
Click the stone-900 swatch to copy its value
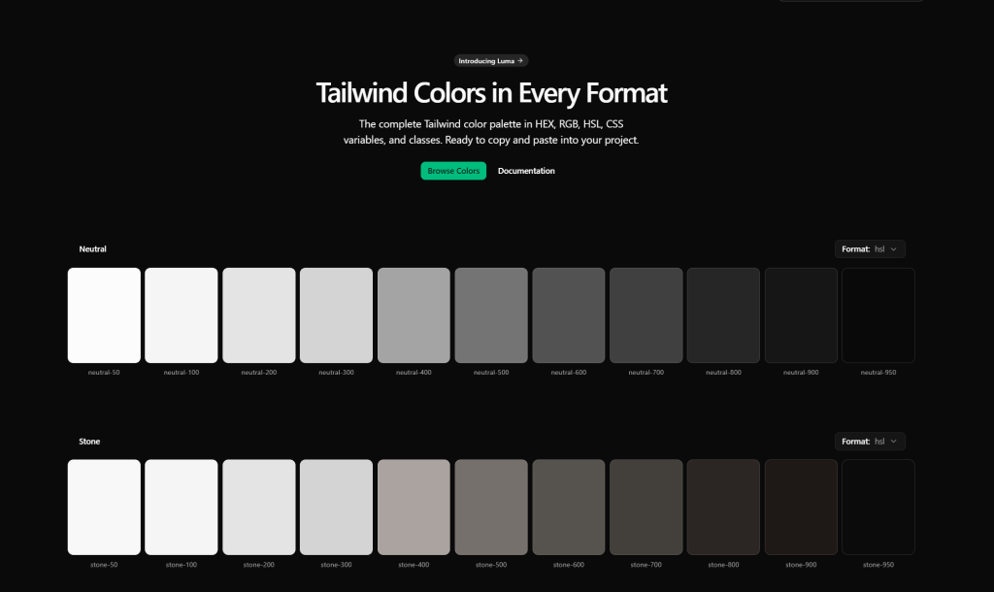(800, 507)
